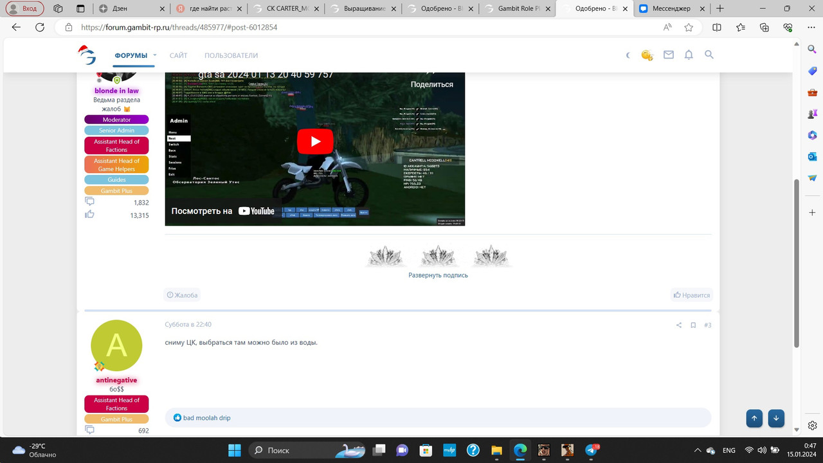Share post #3 icon
The width and height of the screenshot is (823, 463).
coord(678,325)
